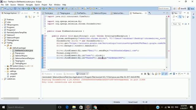Viewport: 196px width, 110px height.
Task: Open Package Explorer View Menu arrow
Action: coord(38,17)
